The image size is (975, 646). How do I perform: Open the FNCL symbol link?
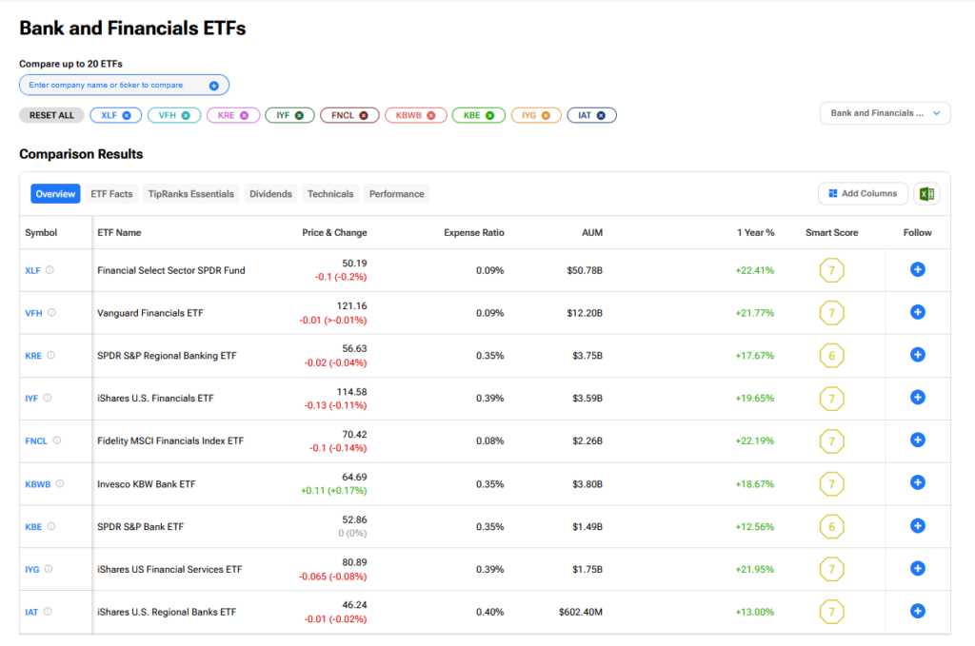(36, 441)
